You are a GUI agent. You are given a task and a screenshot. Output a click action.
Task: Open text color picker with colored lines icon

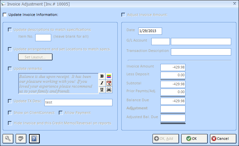[109, 76]
